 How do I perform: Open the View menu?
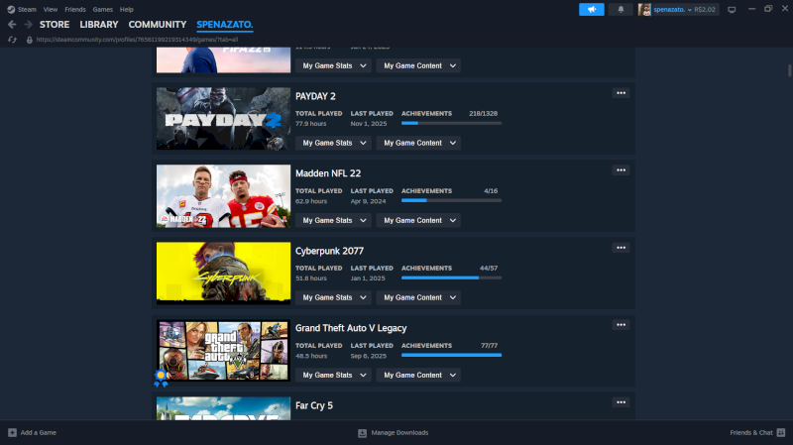(51, 10)
